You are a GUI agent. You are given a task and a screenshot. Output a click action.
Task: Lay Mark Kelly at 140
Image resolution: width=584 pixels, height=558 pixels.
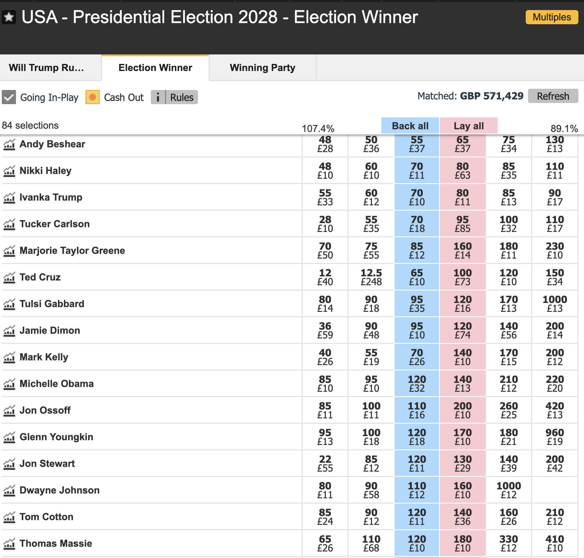coord(462,357)
